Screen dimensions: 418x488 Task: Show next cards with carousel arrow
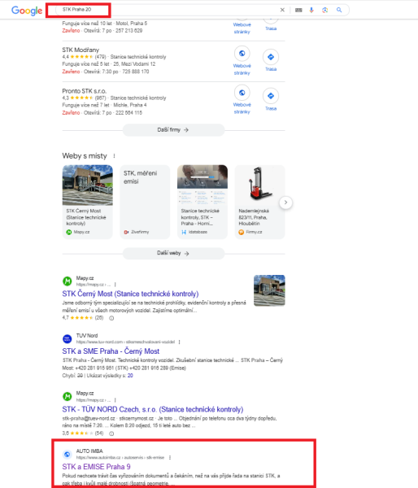tap(285, 203)
